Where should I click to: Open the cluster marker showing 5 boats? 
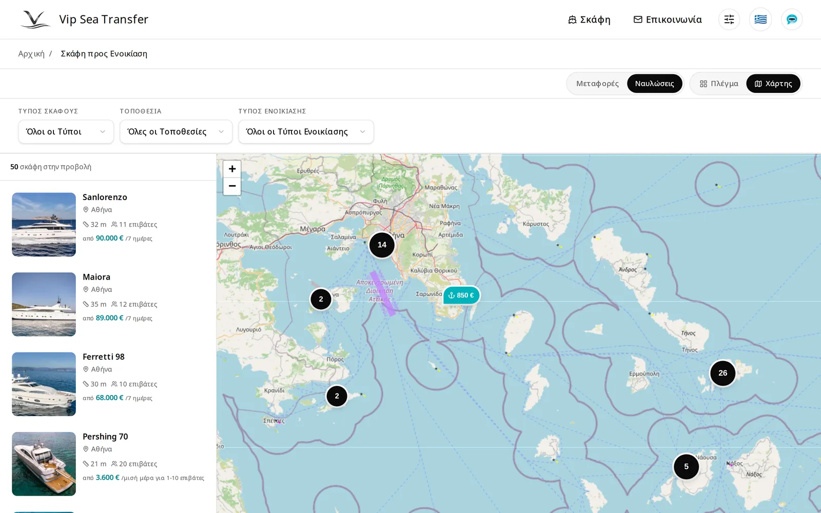coord(686,467)
